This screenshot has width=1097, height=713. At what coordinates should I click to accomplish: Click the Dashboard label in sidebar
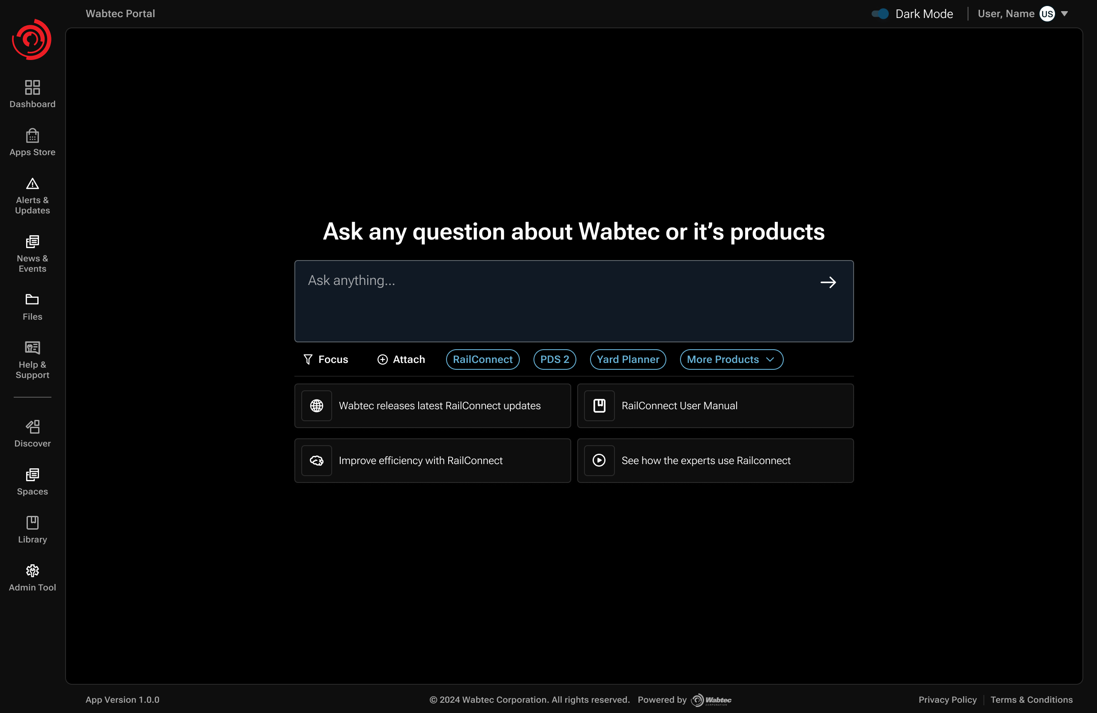(32, 104)
